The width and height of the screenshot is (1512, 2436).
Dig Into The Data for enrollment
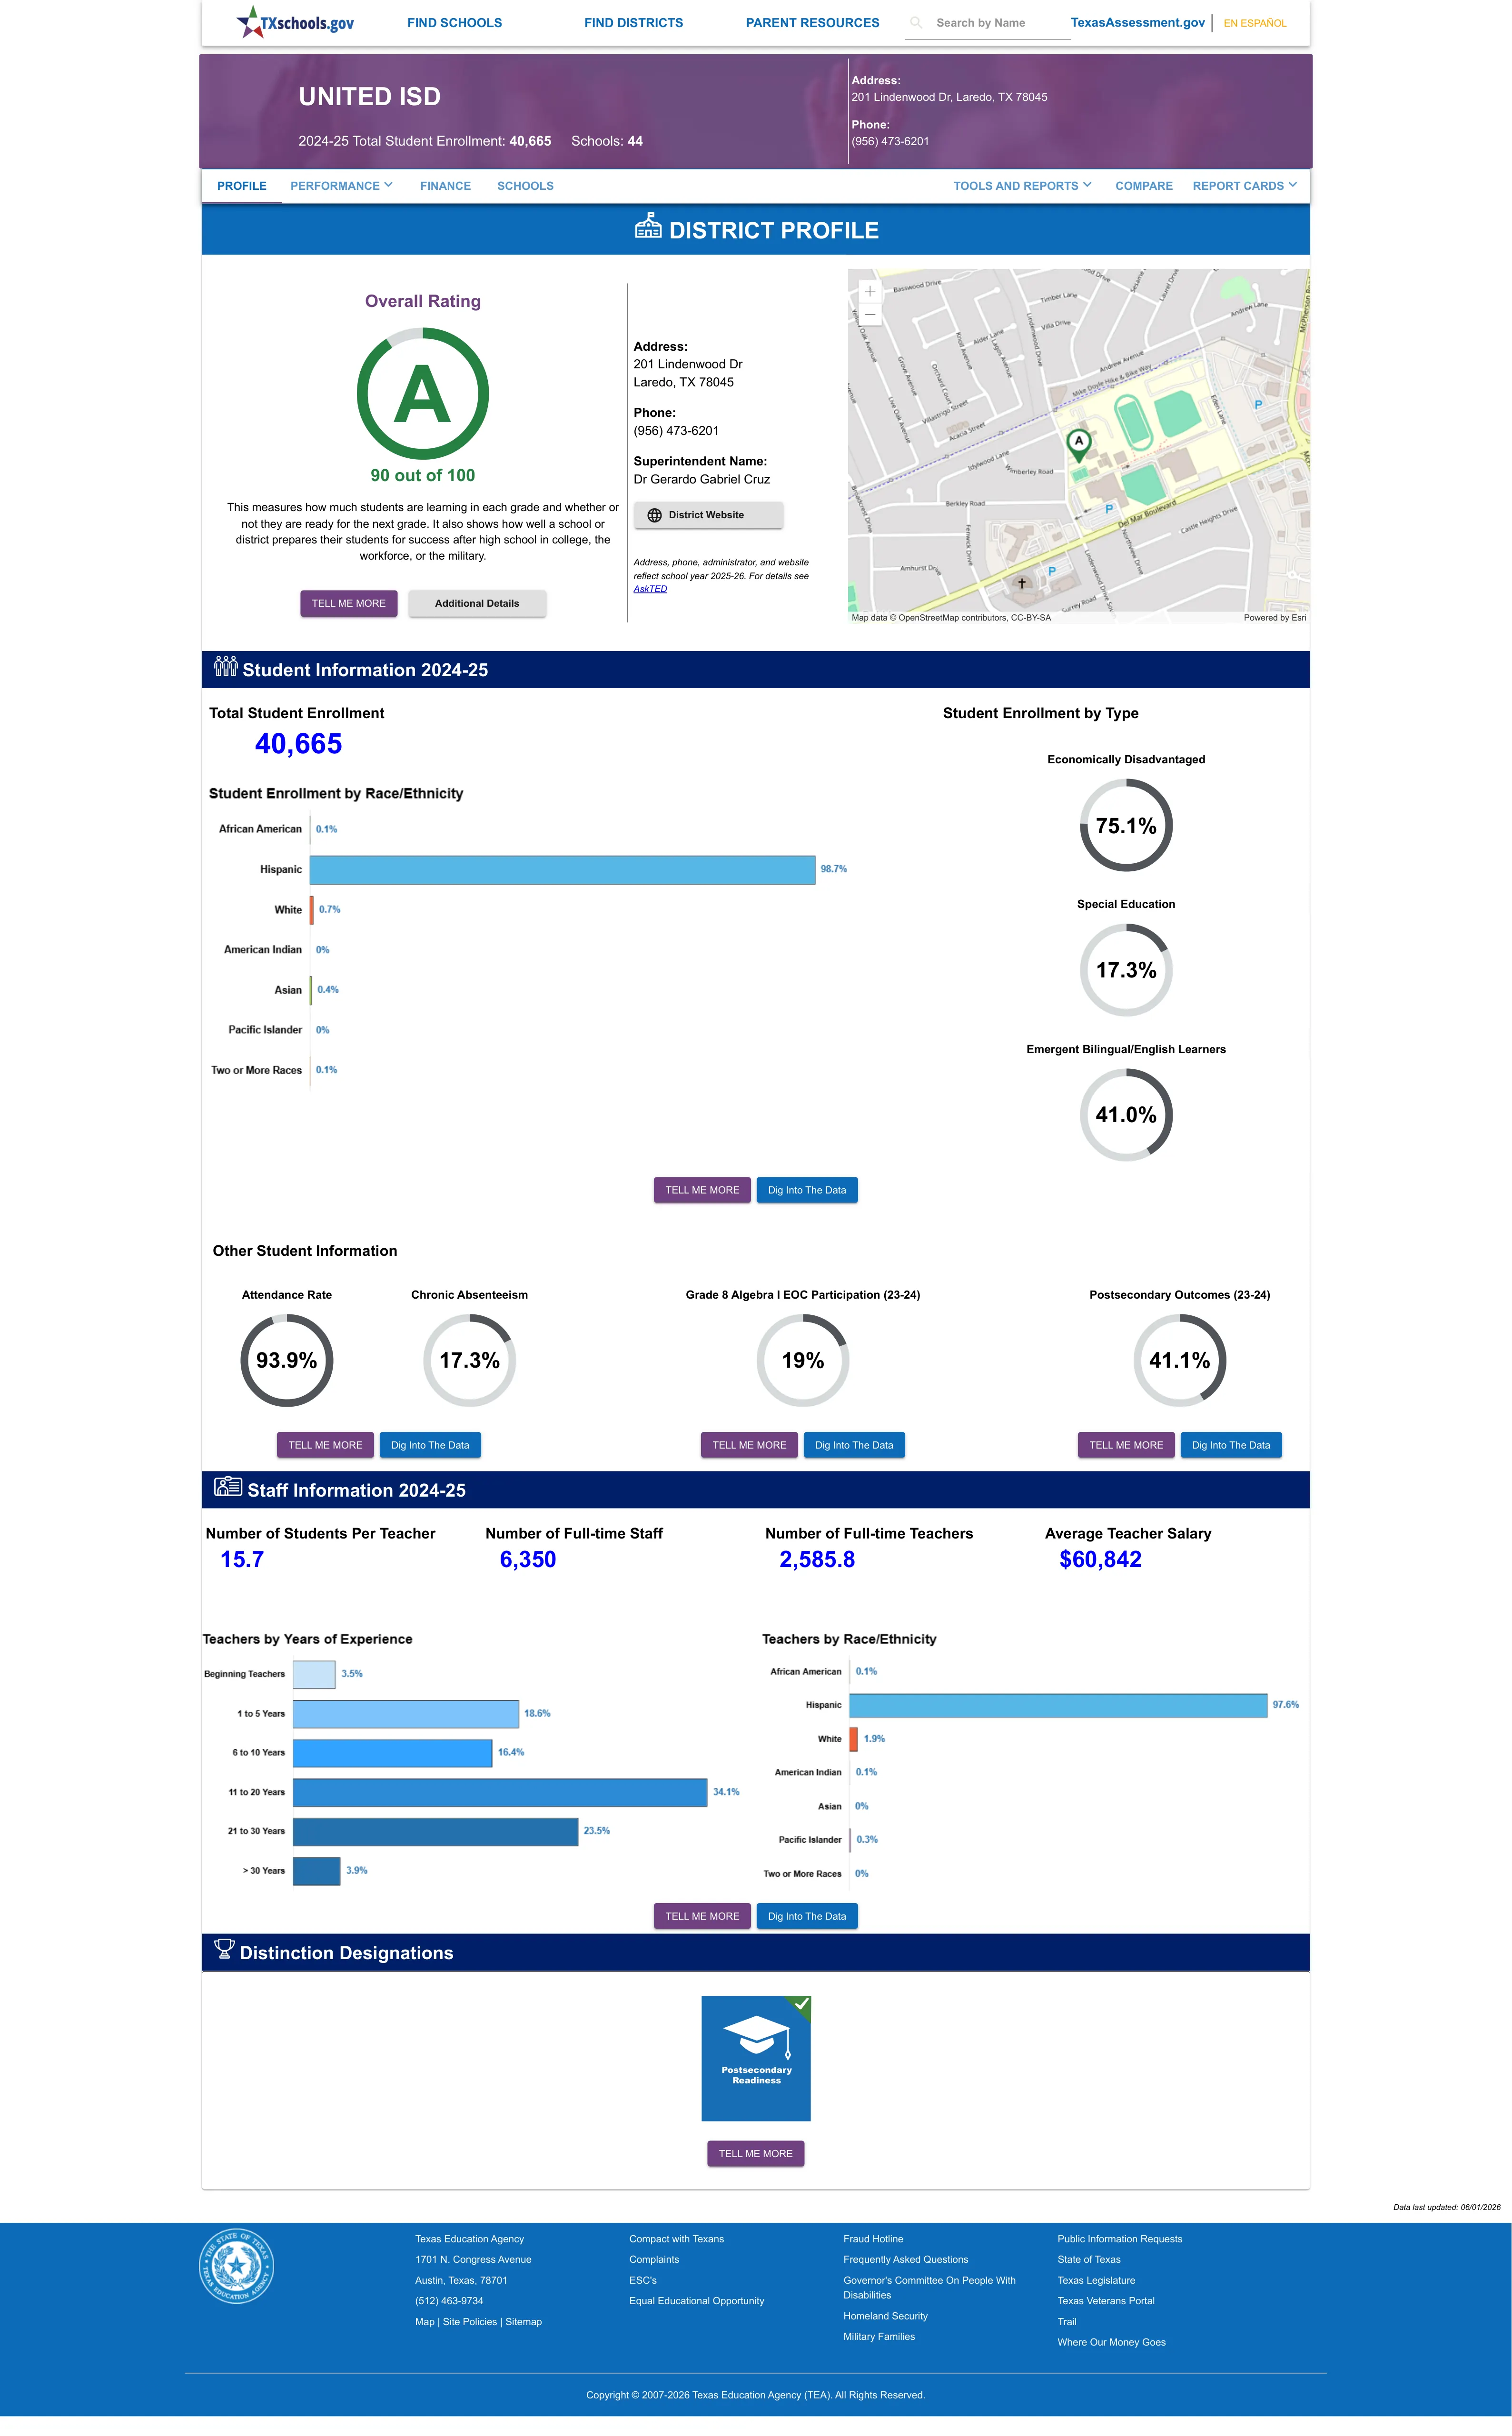(x=807, y=1191)
